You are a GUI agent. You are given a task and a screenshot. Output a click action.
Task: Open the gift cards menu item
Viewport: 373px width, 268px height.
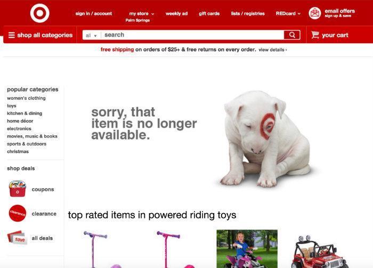point(209,13)
